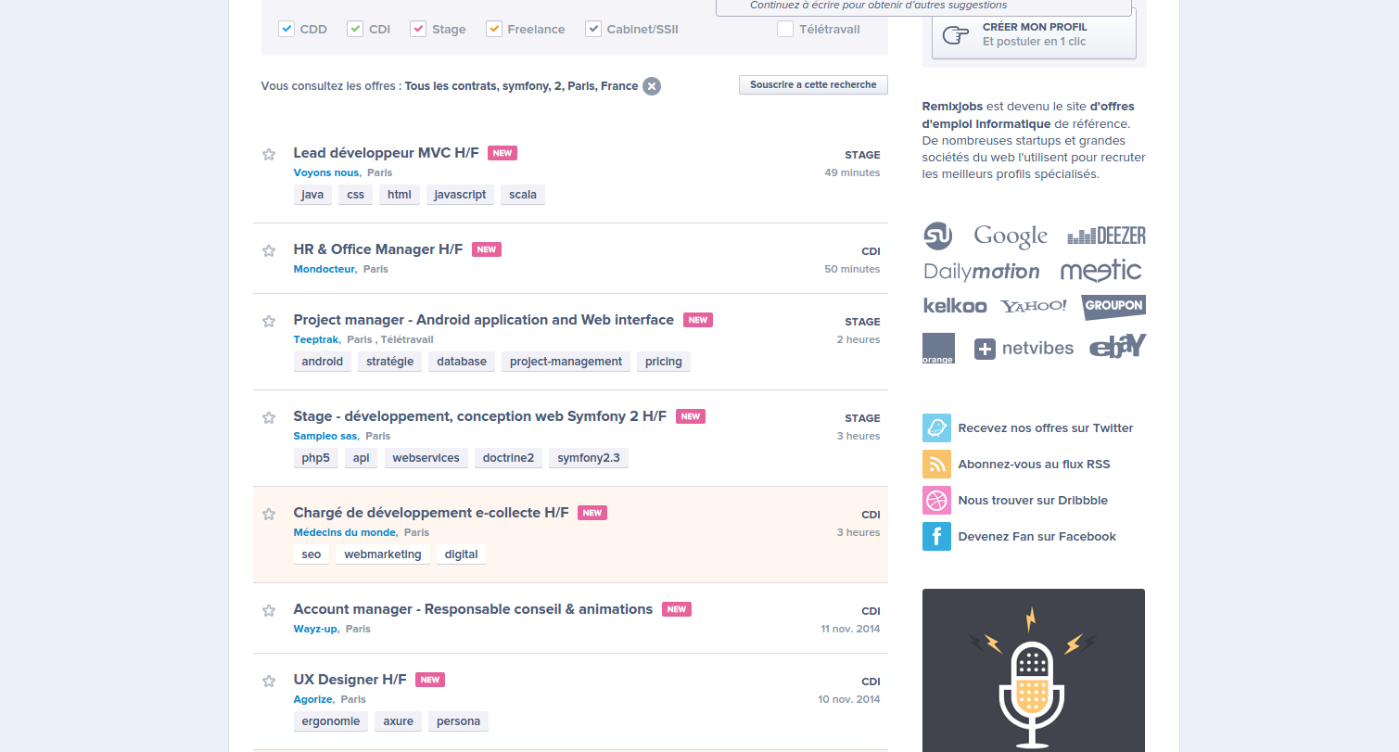Click the Kelkoo logo
This screenshot has height=752, width=1399.
[x=955, y=305]
